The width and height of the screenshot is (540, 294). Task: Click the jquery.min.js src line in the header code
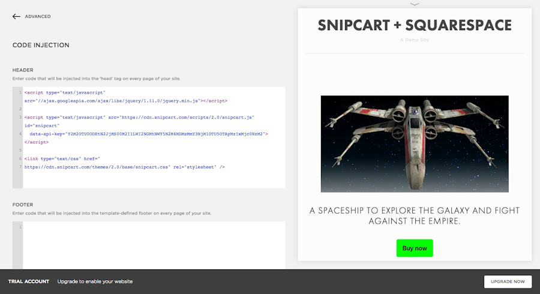[126, 101]
